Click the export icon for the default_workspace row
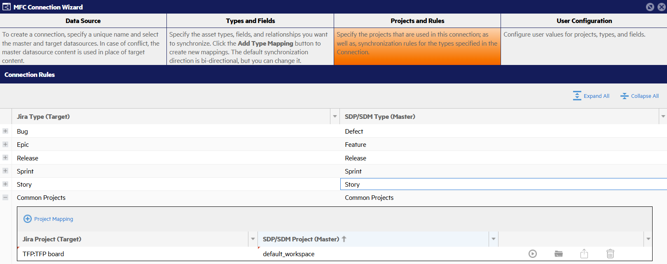The width and height of the screenshot is (667, 264). point(584,254)
